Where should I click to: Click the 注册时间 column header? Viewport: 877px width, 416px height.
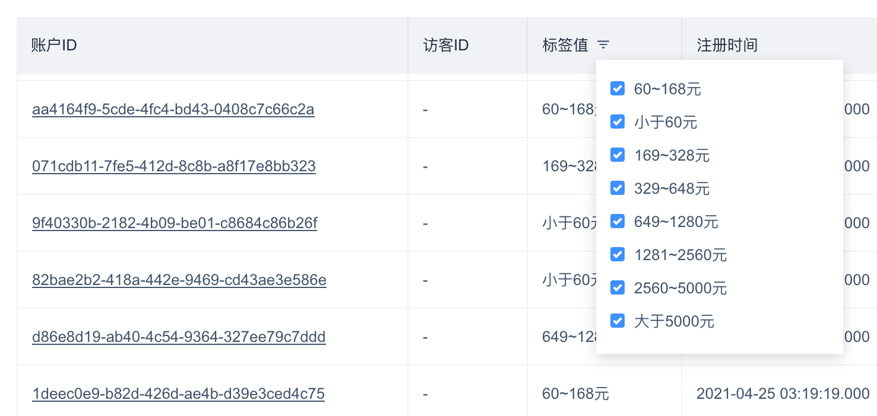727,45
